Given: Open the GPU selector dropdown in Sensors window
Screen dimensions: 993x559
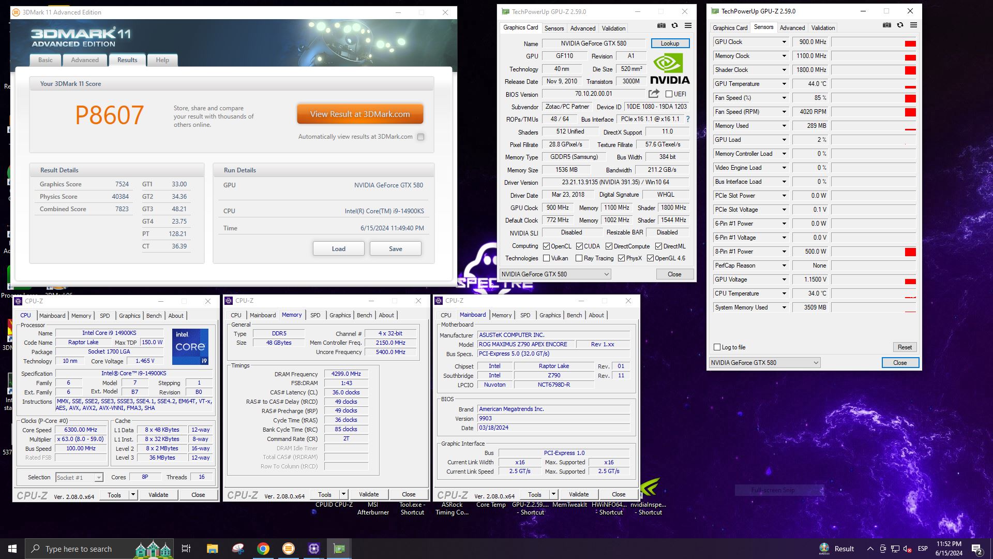Looking at the screenshot, I should [764, 363].
